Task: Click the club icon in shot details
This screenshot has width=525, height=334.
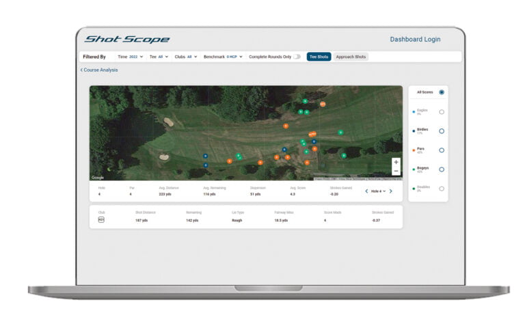Action: pyautogui.click(x=101, y=220)
